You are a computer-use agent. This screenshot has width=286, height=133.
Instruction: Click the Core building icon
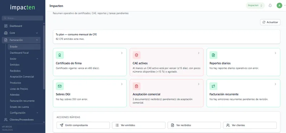[x=6, y=33]
